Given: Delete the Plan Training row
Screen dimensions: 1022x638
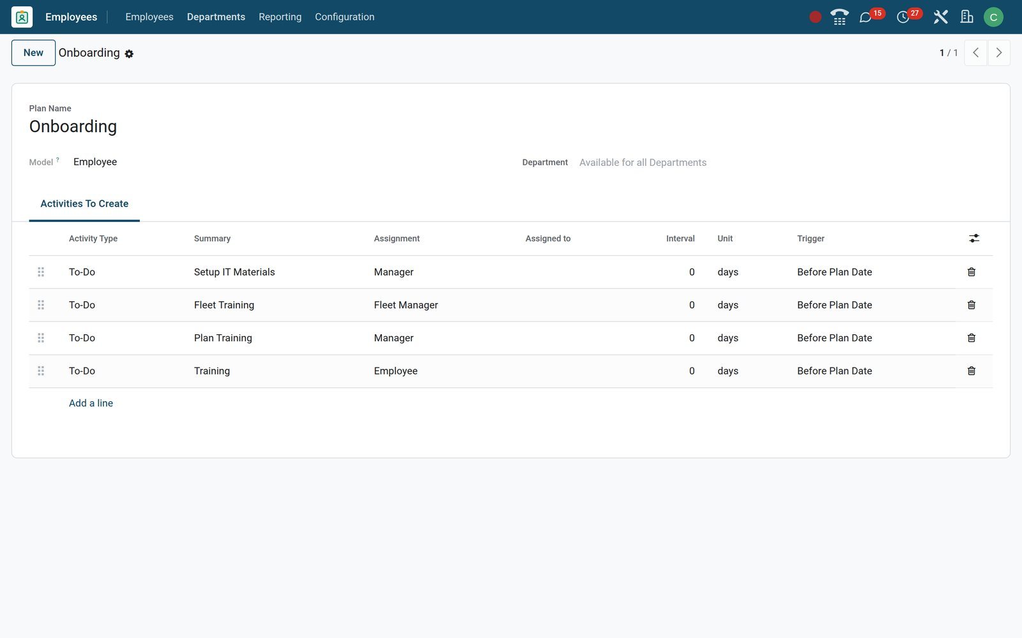Looking at the screenshot, I should pos(972,338).
